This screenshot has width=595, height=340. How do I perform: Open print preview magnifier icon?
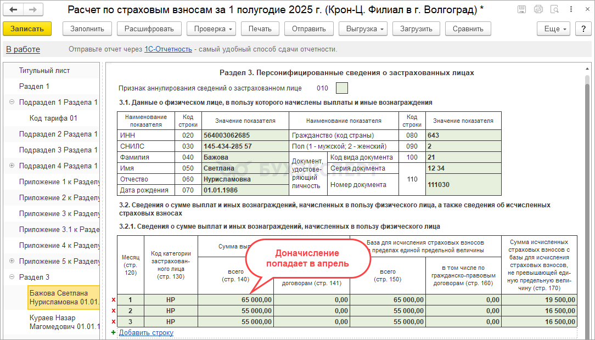tap(554, 9)
